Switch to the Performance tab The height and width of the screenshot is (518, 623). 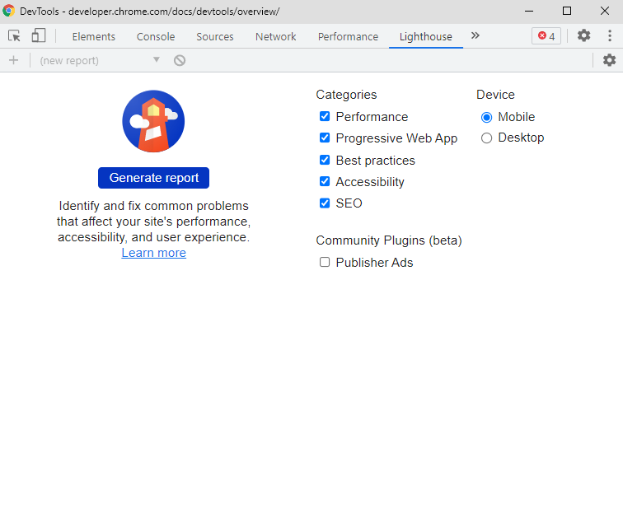pos(348,36)
